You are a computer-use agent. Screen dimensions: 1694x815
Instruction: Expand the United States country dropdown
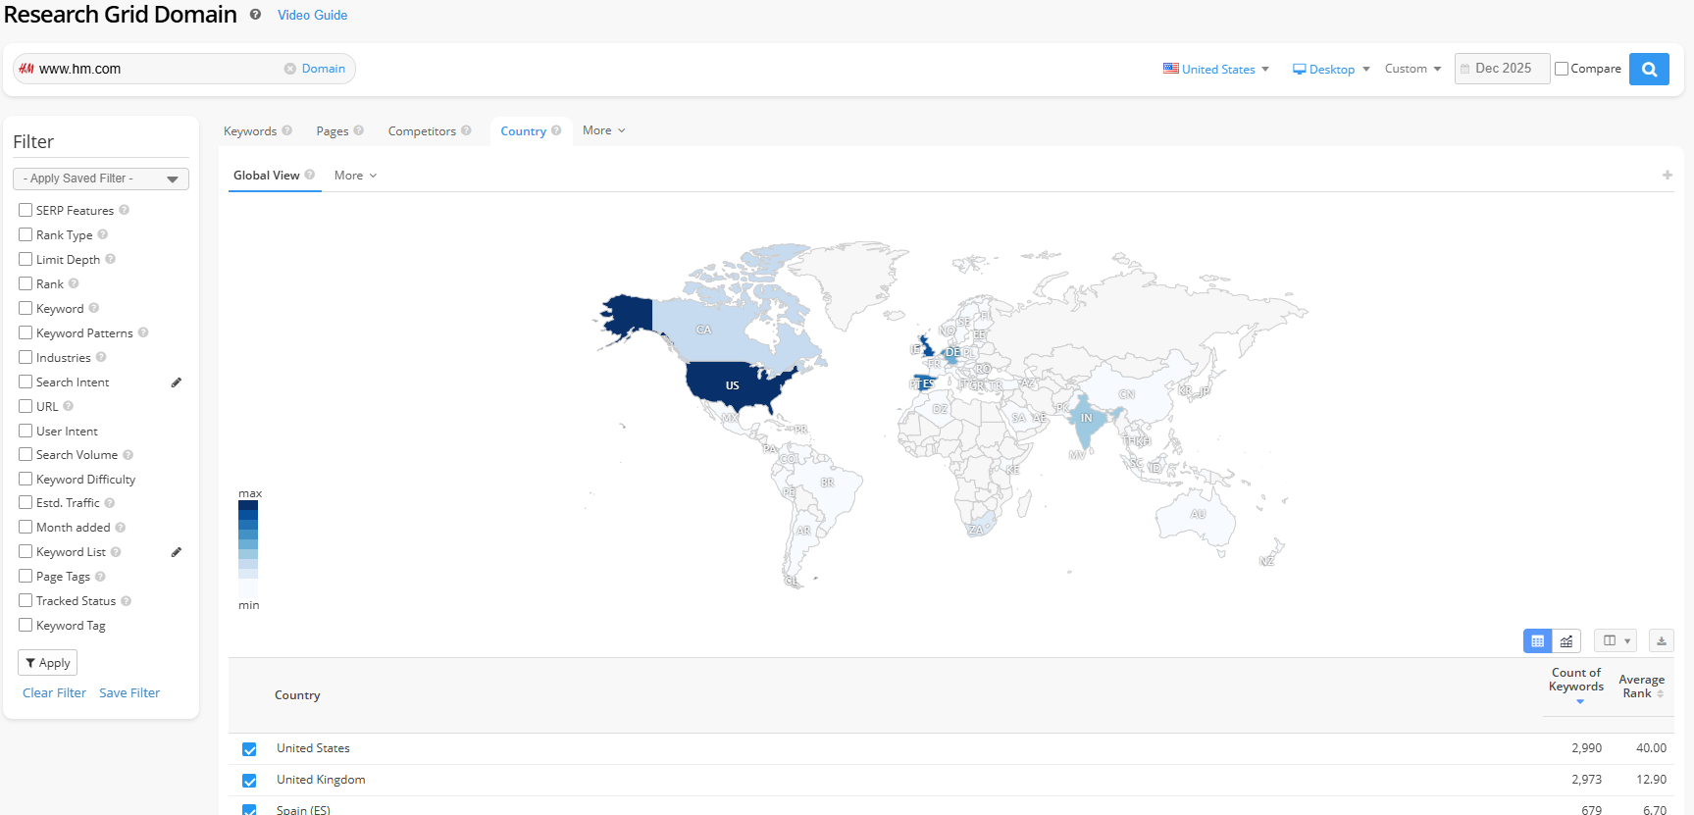1216,70
